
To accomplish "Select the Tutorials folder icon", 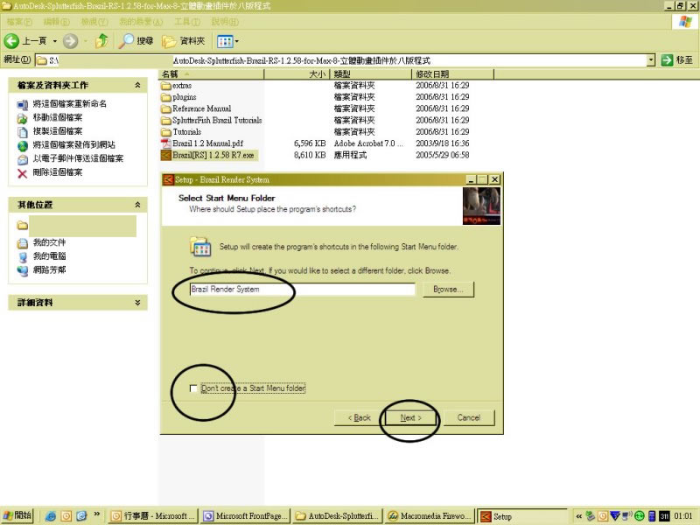I will coord(166,132).
